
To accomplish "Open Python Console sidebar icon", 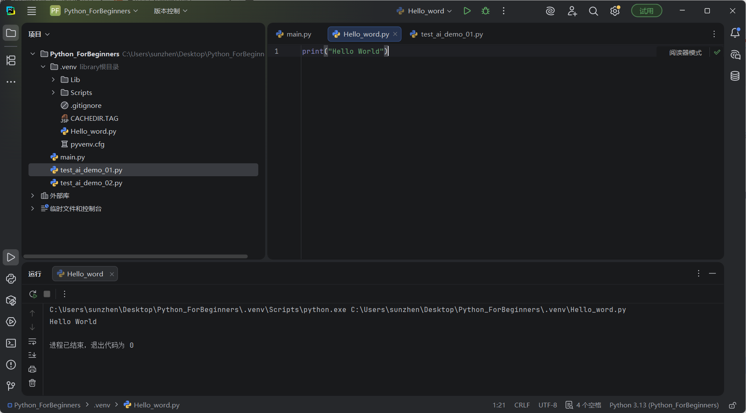I will click(x=11, y=279).
